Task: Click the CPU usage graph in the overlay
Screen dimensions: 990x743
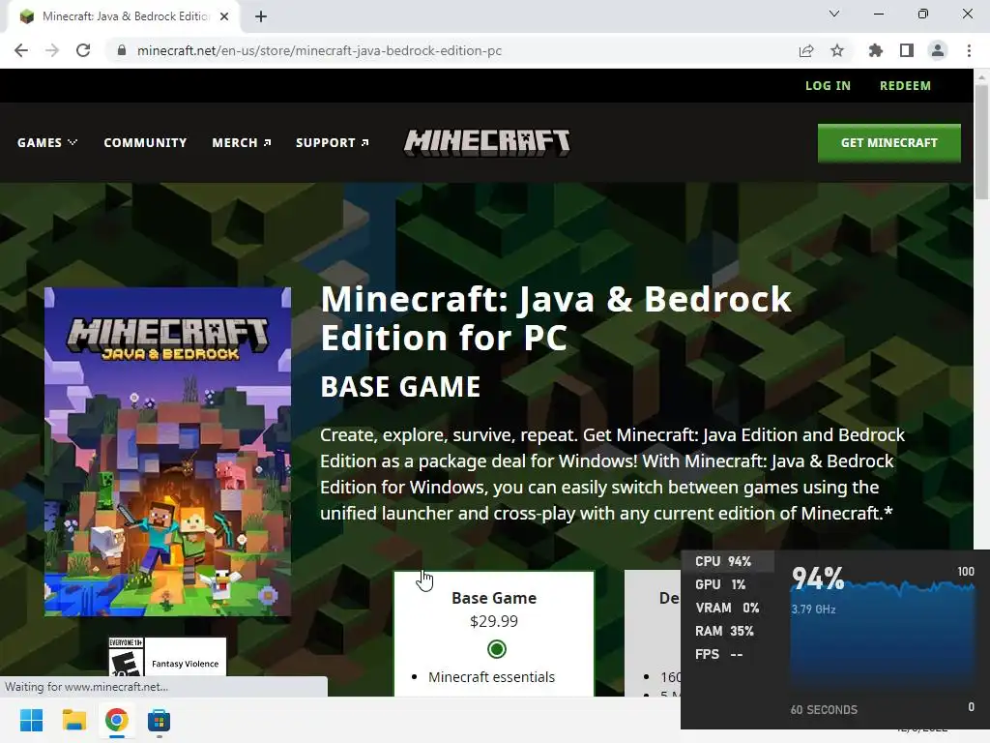Action: (x=883, y=639)
